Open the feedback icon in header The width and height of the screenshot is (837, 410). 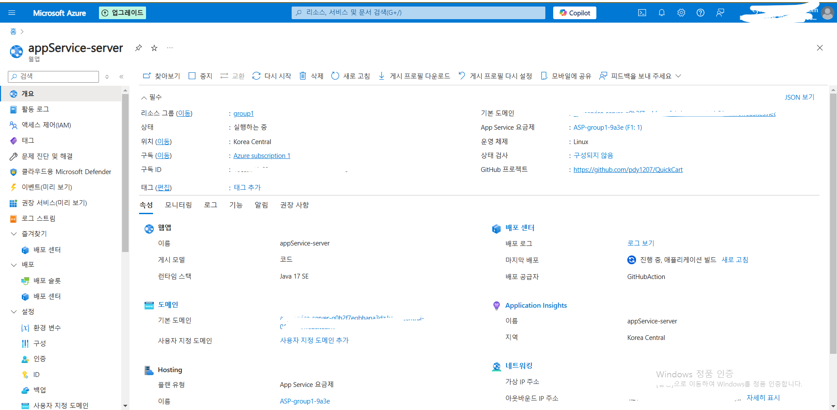click(x=720, y=13)
